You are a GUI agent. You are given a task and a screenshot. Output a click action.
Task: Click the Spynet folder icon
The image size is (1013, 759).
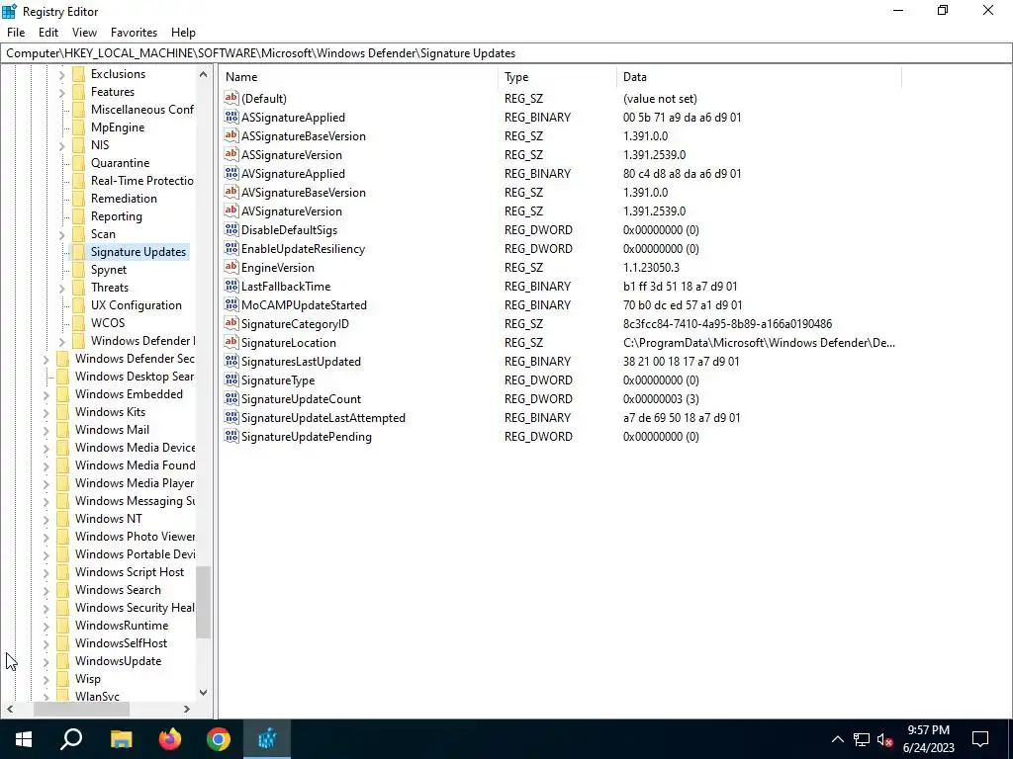(79, 269)
